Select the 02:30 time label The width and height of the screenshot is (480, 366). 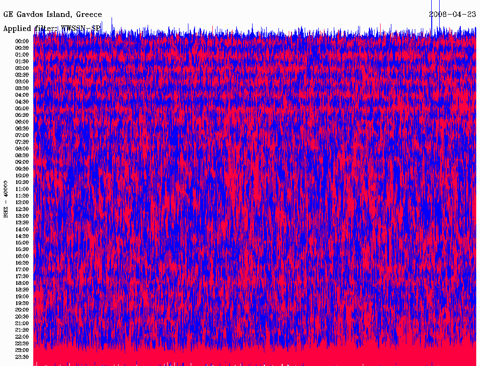coord(22,75)
